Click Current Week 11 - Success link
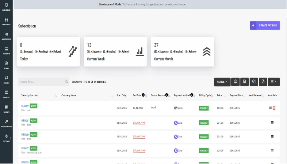This screenshot has height=164, width=287. (94, 52)
